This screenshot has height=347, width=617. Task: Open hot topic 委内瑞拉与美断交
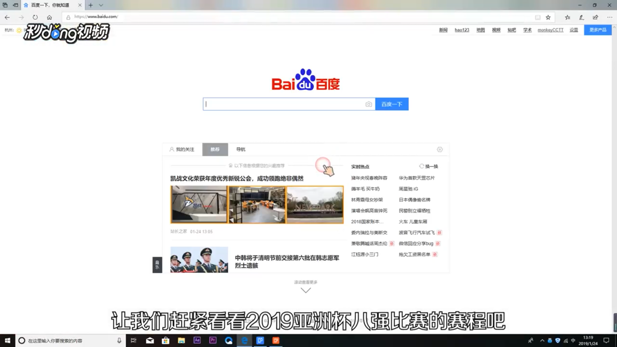point(369,232)
